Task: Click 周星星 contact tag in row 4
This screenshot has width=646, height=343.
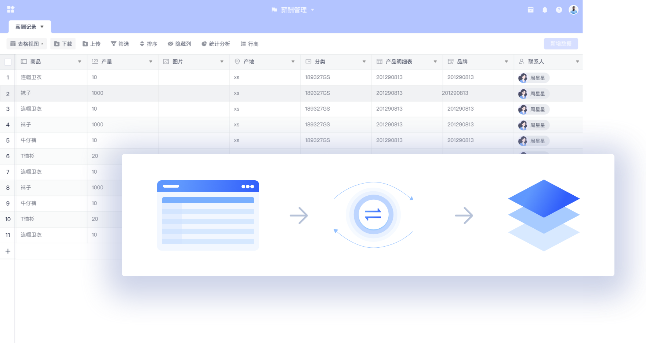Action: 534,125
